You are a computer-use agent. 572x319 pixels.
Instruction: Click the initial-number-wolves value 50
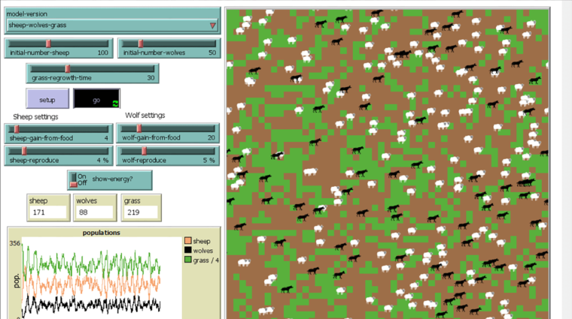(212, 53)
